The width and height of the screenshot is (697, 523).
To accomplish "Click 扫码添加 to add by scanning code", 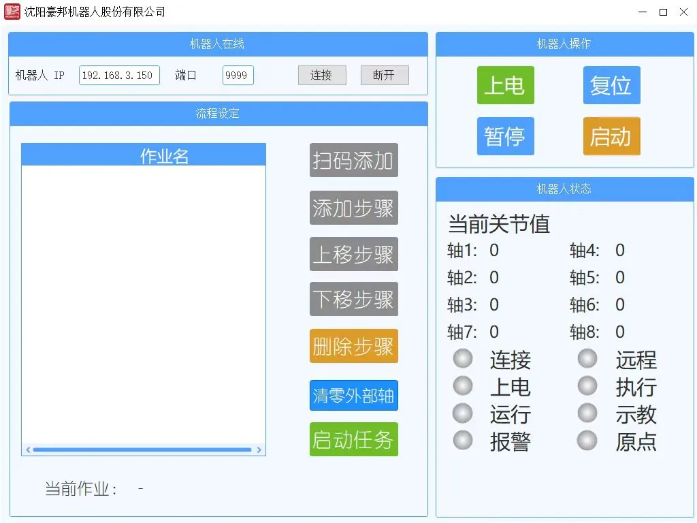I will (x=353, y=161).
